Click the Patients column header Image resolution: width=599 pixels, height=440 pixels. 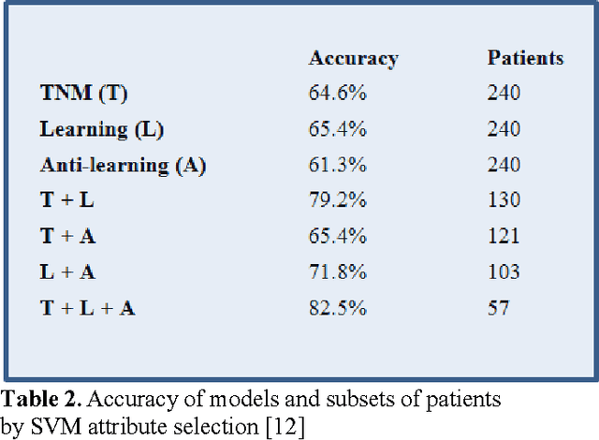pos(525,58)
